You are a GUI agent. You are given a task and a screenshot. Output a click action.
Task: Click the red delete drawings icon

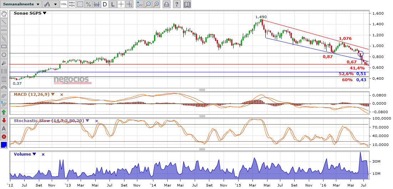(x=4, y=137)
